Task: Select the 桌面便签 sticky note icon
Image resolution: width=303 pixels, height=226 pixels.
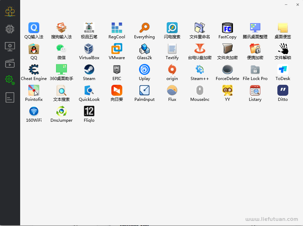Action: [283, 28]
